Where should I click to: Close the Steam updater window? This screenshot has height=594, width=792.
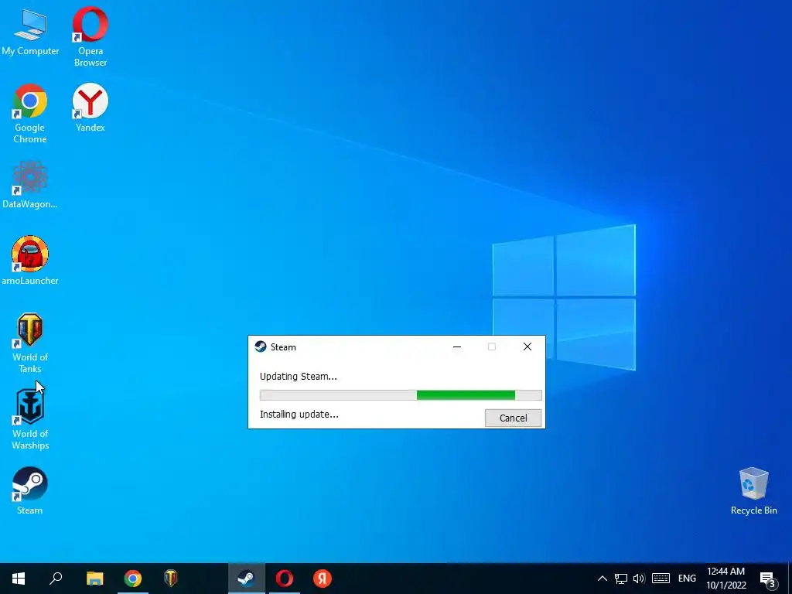click(527, 346)
